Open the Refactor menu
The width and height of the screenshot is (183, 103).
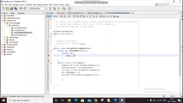tap(29, 5)
